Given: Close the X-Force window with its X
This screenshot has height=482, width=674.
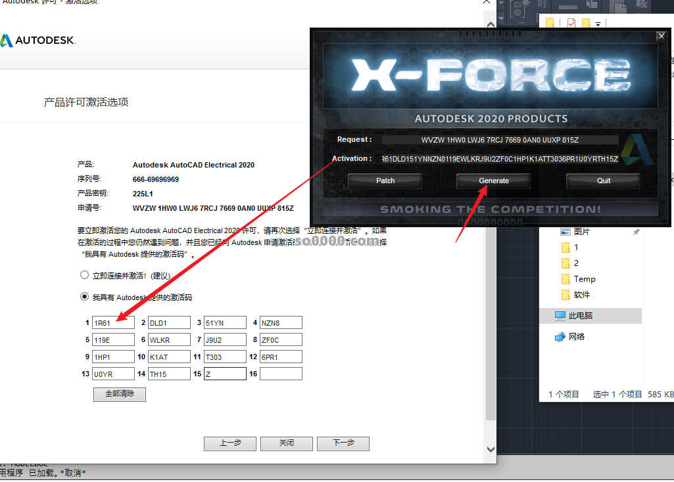Looking at the screenshot, I should click(x=662, y=37).
